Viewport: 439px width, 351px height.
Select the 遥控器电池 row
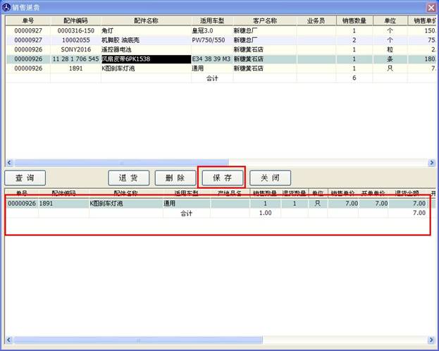click(x=144, y=50)
